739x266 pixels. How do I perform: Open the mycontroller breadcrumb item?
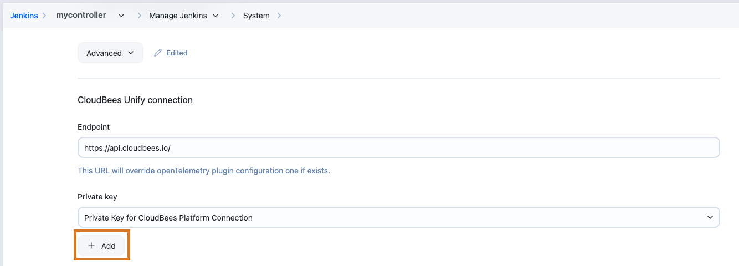pos(81,16)
